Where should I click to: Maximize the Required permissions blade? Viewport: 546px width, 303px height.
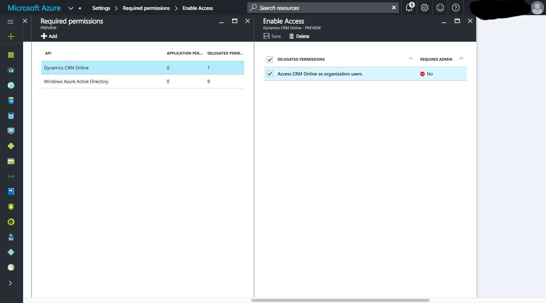pyautogui.click(x=235, y=21)
